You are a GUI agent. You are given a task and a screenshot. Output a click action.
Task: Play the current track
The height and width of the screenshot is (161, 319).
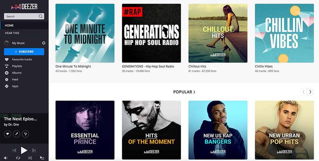click(24, 150)
